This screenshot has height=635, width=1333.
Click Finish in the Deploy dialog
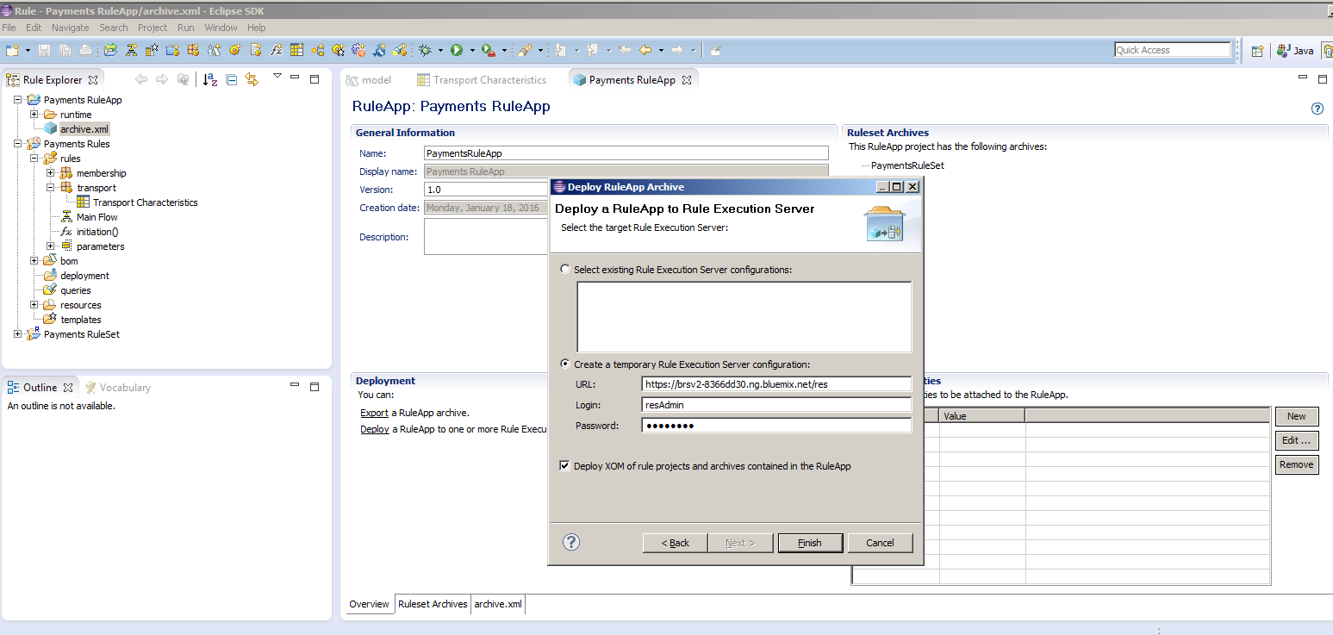tap(809, 543)
